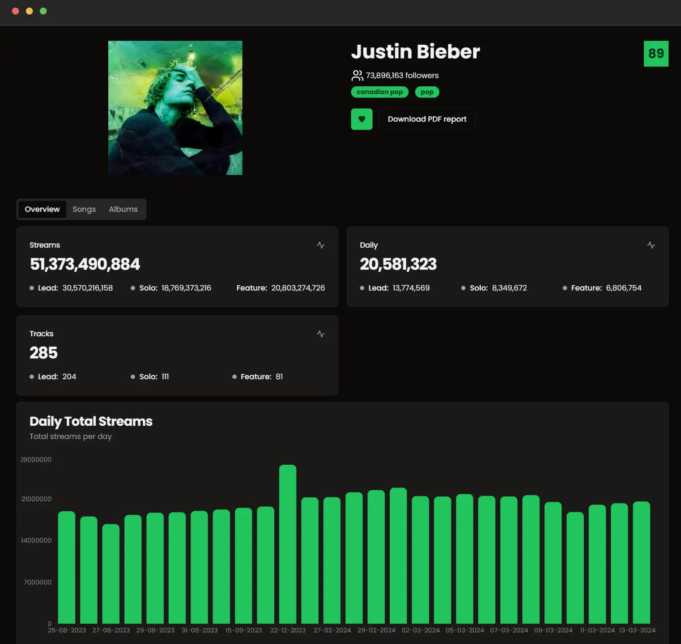Click the daily streams value 20,581,323
The width and height of the screenshot is (681, 644).
tap(398, 264)
